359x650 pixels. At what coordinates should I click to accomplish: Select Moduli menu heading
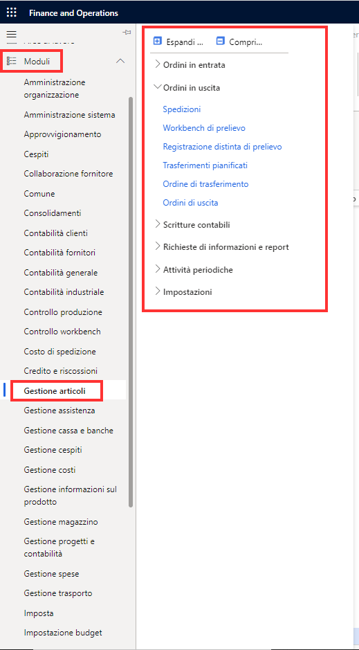pos(37,62)
